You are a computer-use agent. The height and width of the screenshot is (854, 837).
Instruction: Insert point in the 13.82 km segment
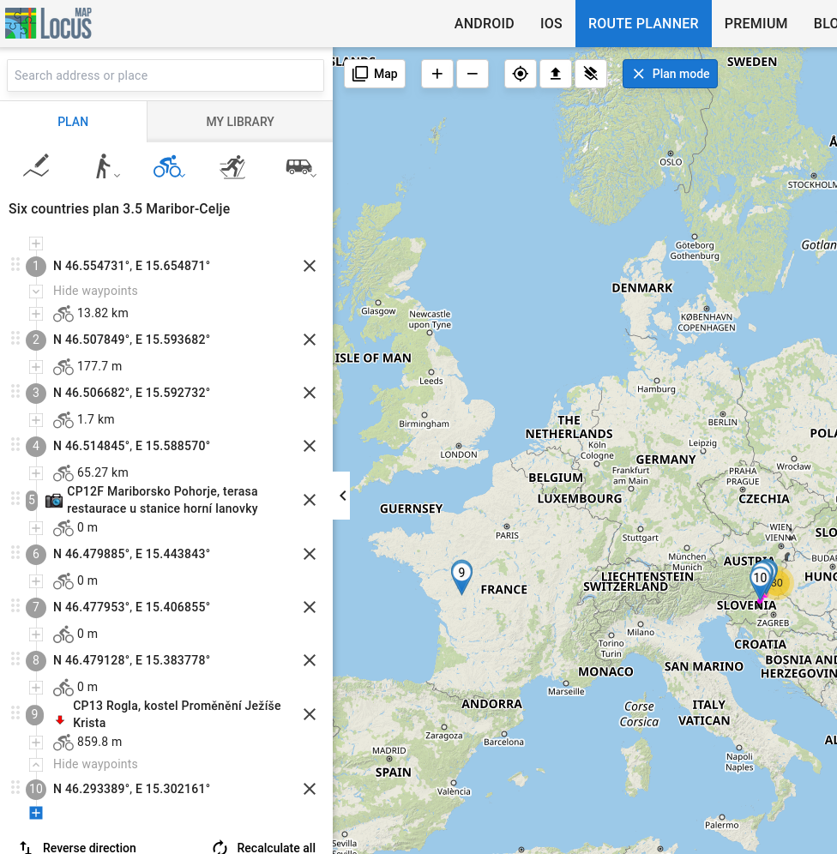pos(36,313)
